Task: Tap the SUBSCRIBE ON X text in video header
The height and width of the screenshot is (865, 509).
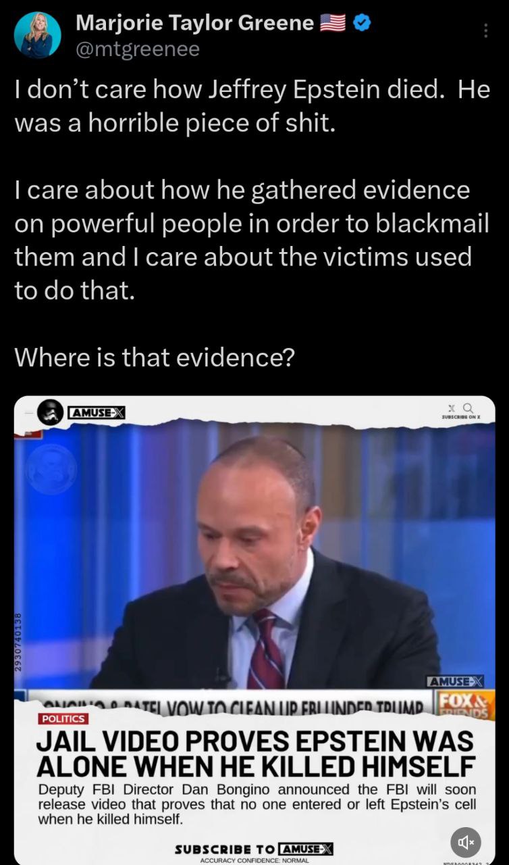Action: (x=460, y=418)
